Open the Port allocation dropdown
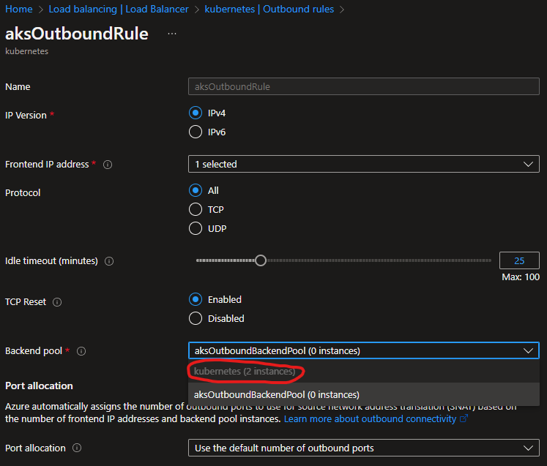Image resolution: width=547 pixels, height=466 pixels. click(364, 448)
